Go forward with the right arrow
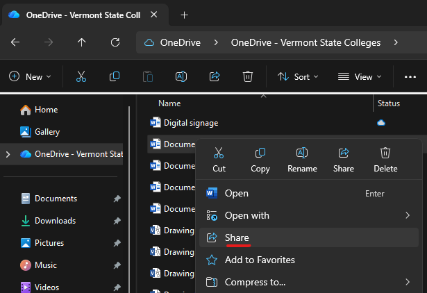 pos(49,42)
